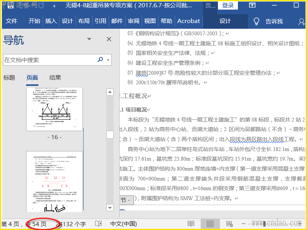This screenshot has height=230, width=307.
Task: Switch to the 标题 navigation tab
Action: coord(9,77)
